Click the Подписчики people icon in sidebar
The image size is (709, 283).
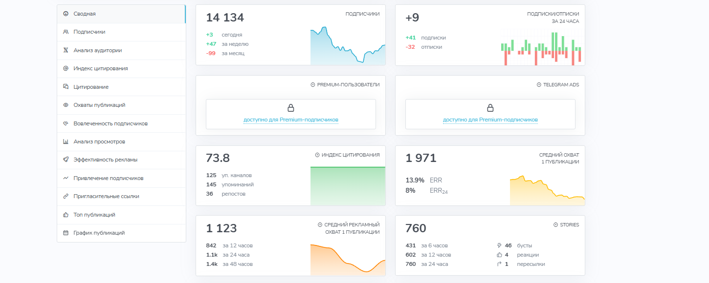click(66, 32)
